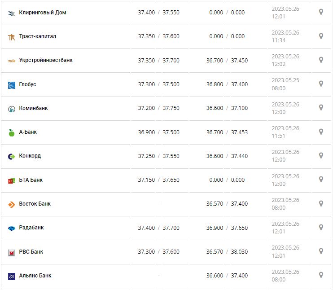
Task: Click the green apple А-Банк logo
Action: [x=12, y=132]
